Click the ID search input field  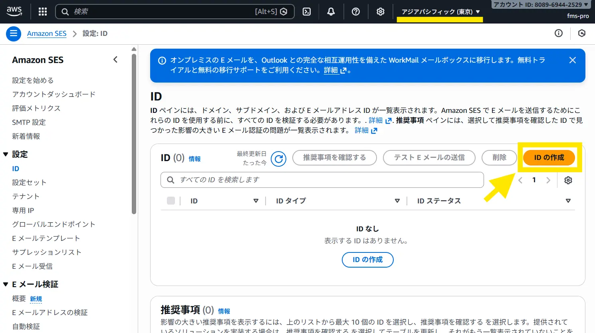click(x=322, y=180)
